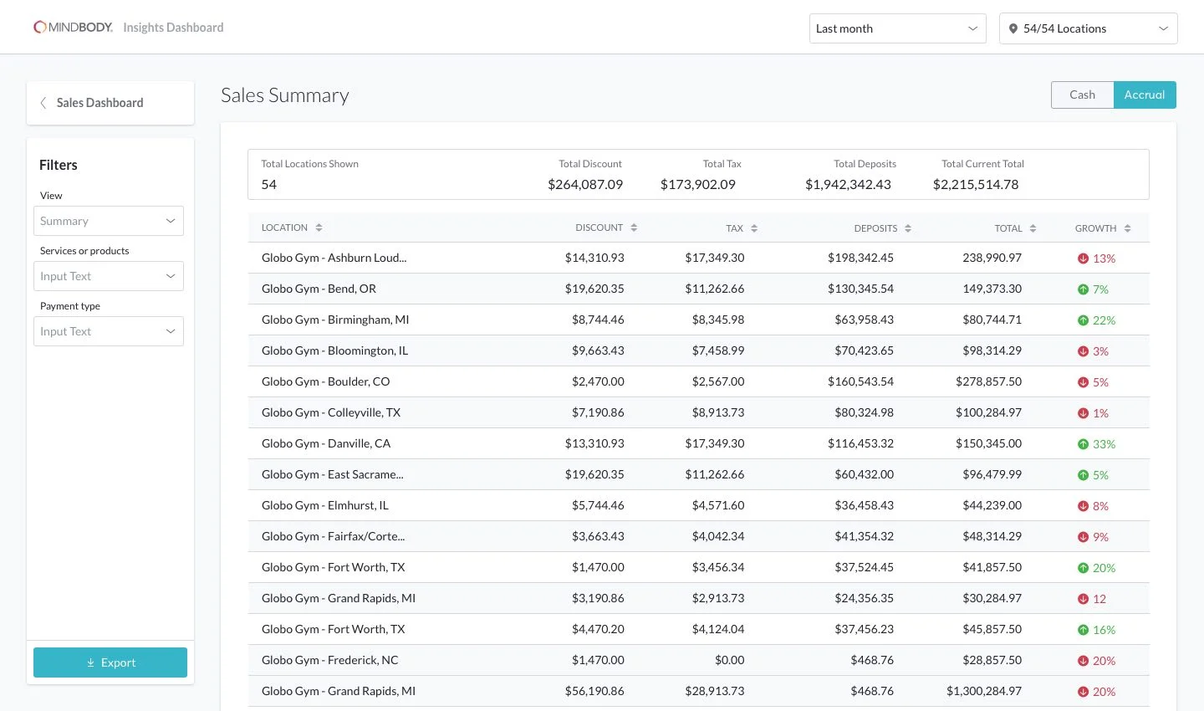
Task: Click the location pin icon in locations selector
Action: click(x=1013, y=28)
